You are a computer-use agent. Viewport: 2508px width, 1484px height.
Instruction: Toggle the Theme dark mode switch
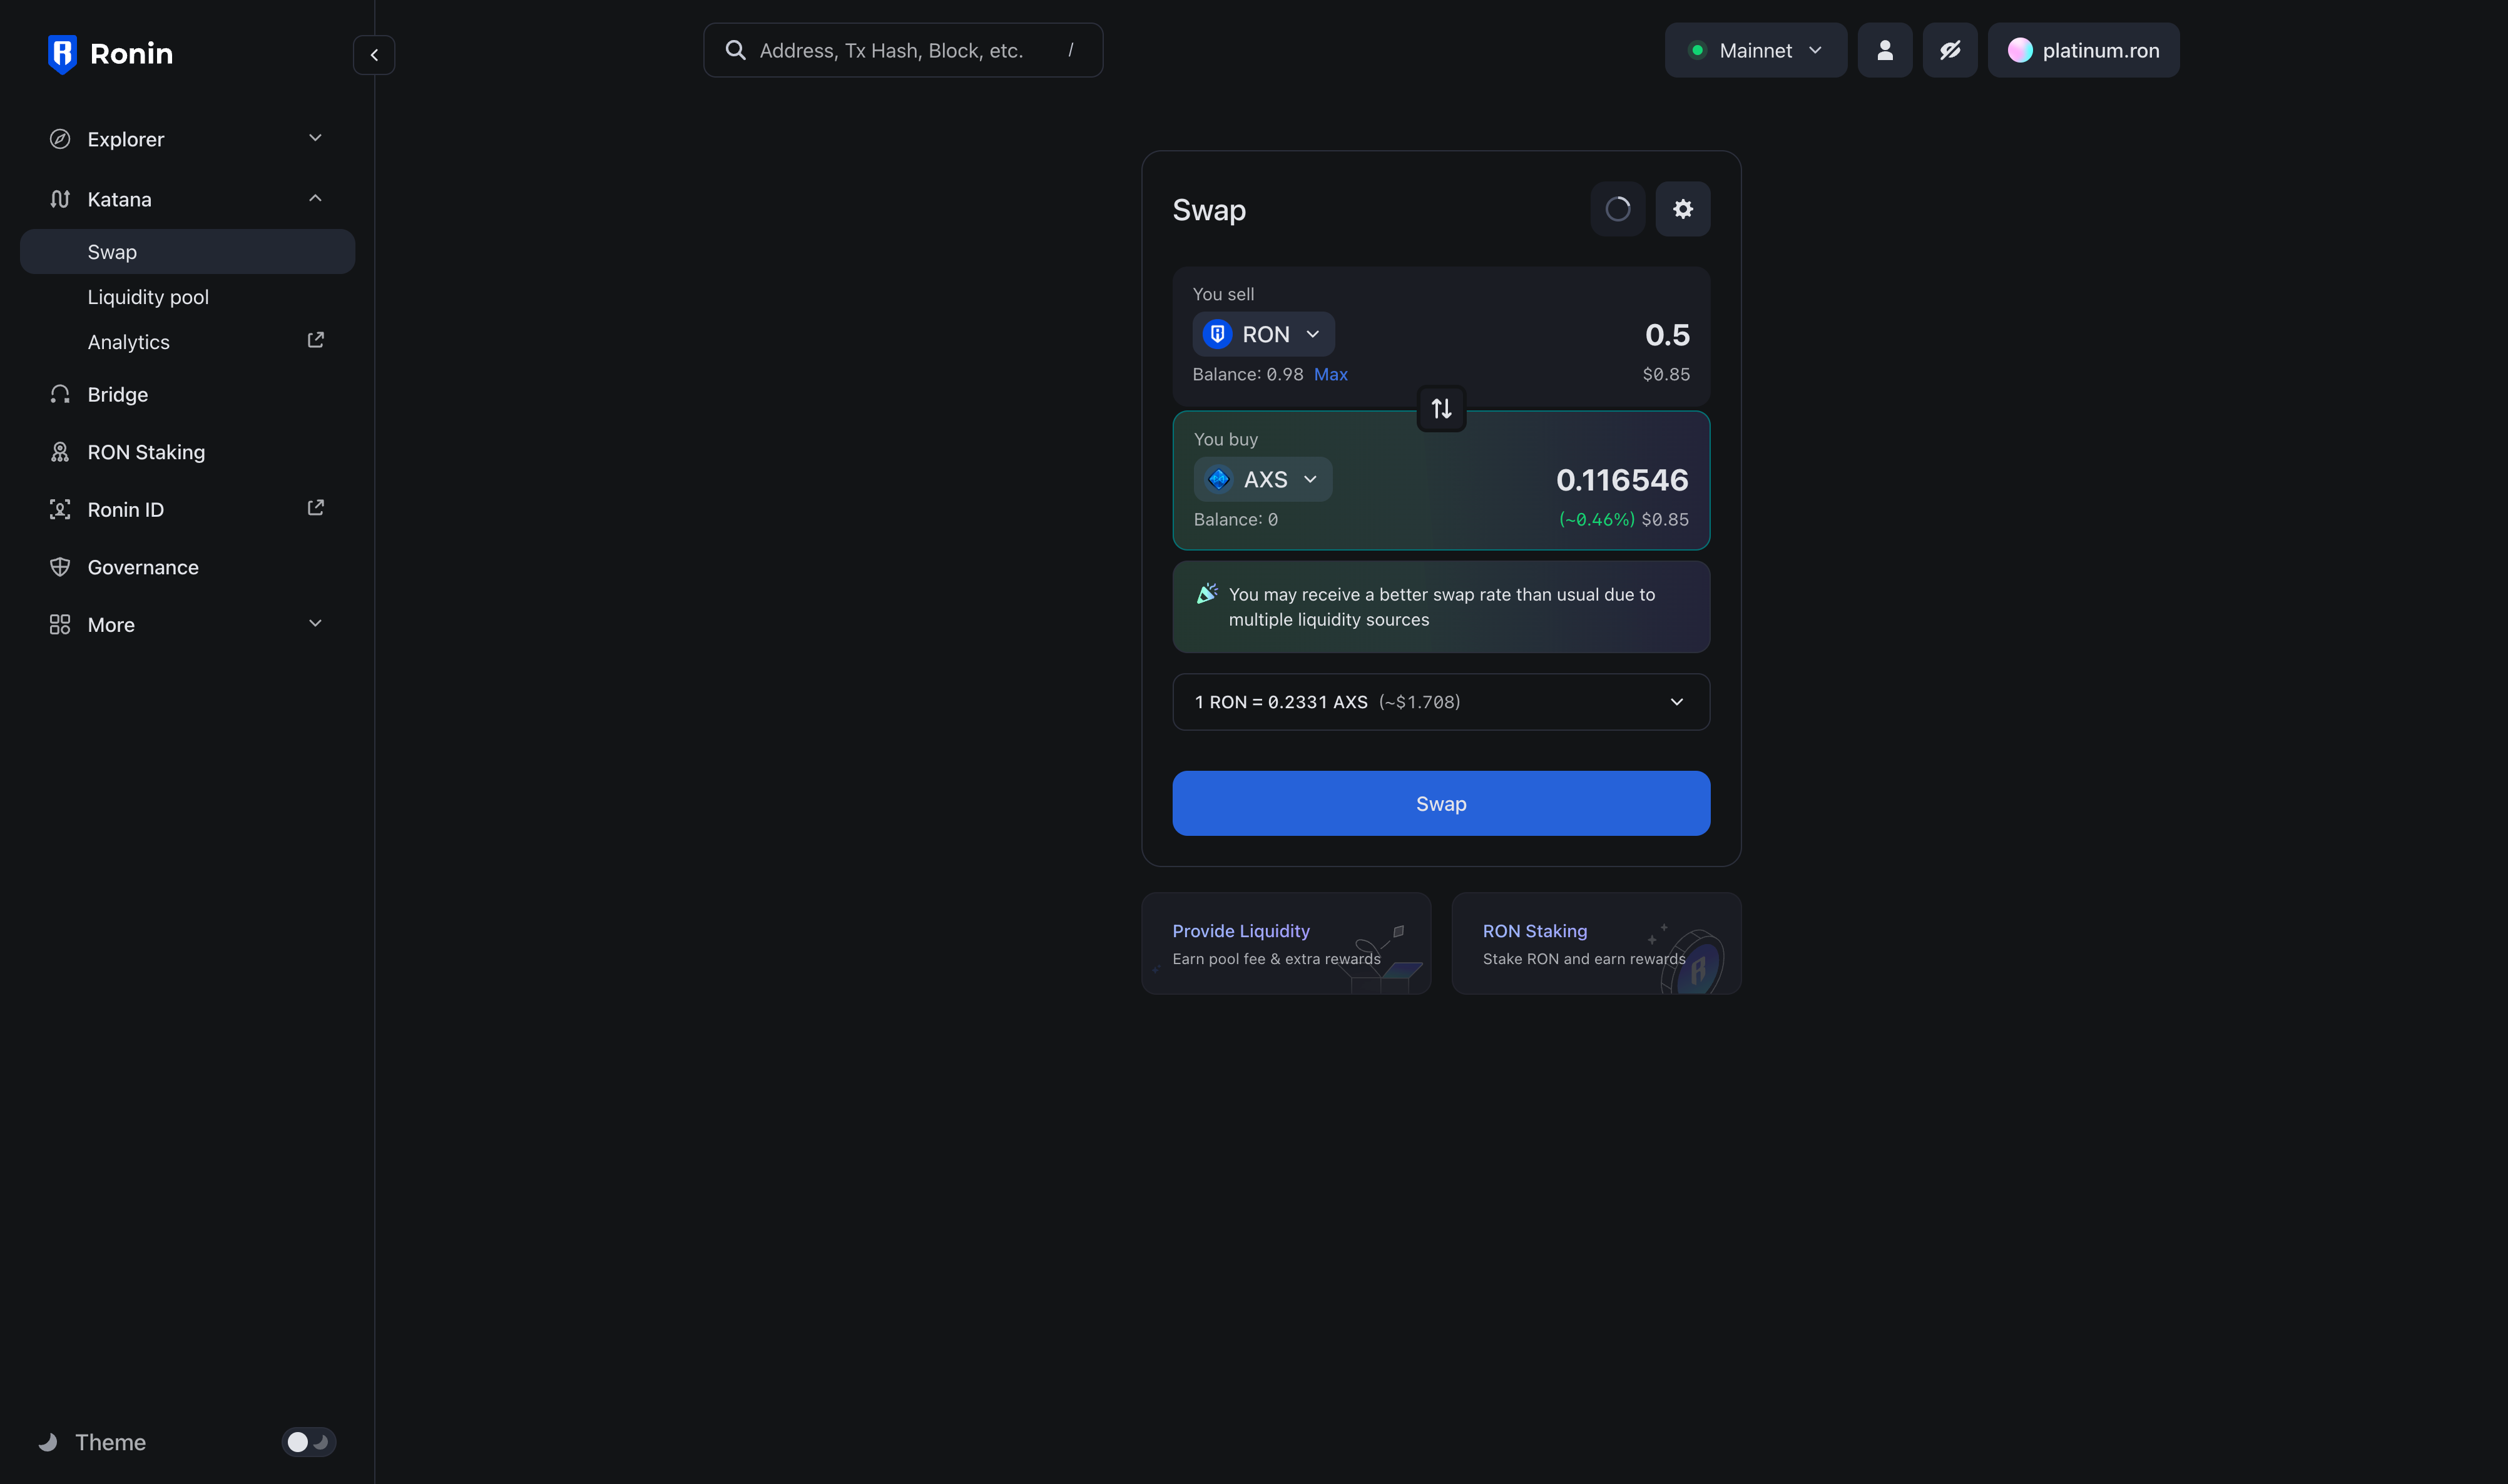tap(308, 1441)
